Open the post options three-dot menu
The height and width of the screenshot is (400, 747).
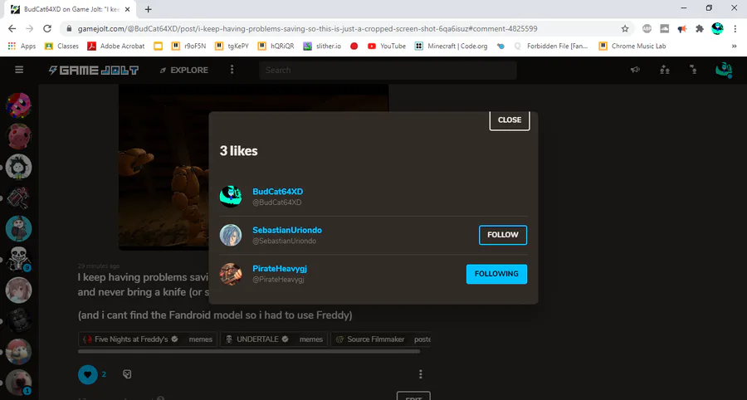click(420, 374)
